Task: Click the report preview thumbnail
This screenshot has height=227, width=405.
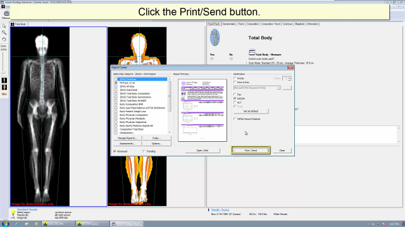Action: pyautogui.click(x=202, y=110)
